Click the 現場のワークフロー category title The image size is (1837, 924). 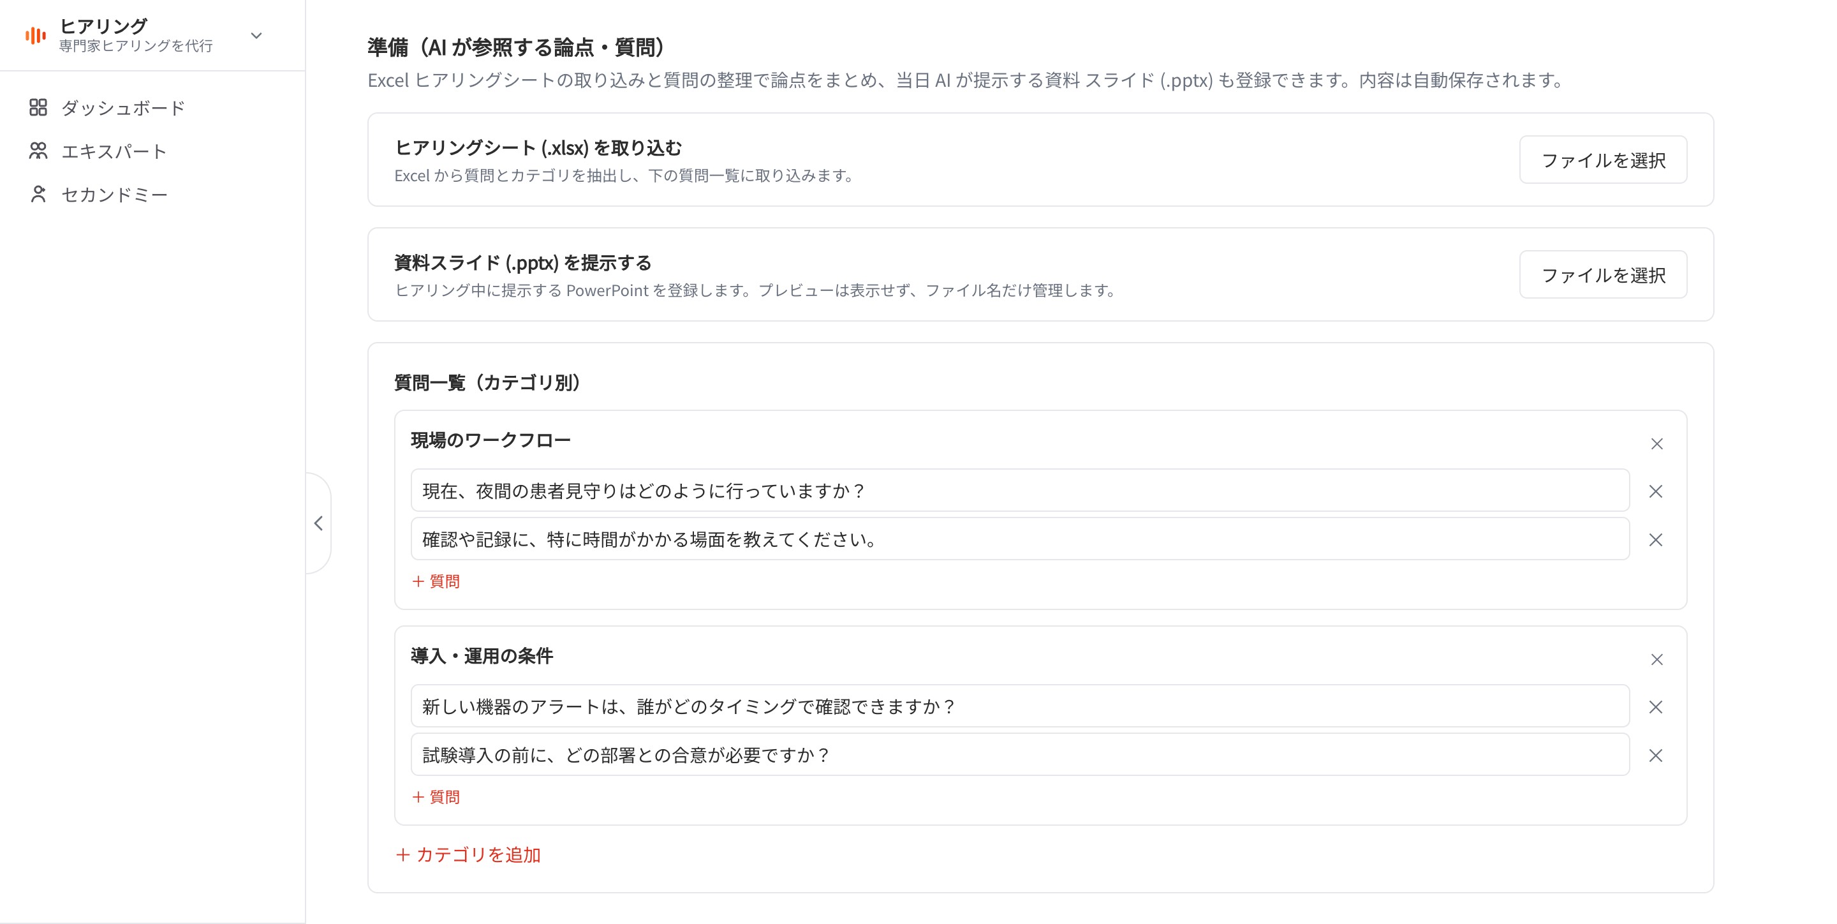coord(491,440)
